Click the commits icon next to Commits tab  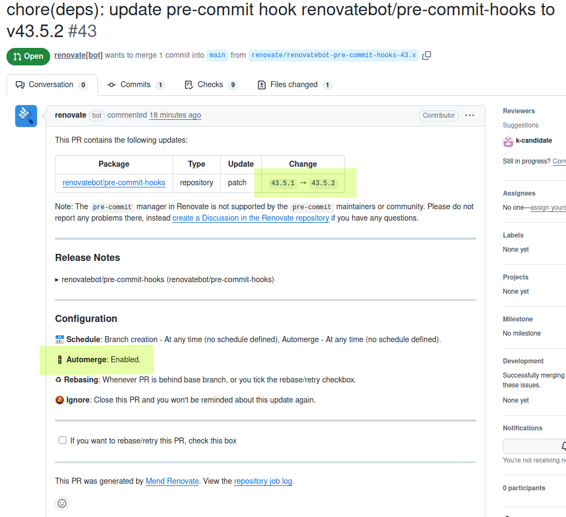click(x=111, y=84)
